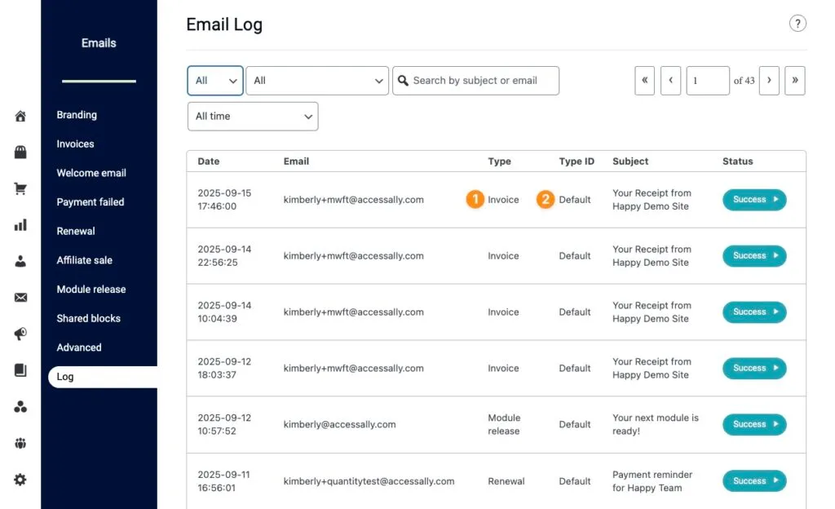Image resolution: width=835 pixels, height=509 pixels.
Task: Jump to the last page of logs
Action: pos(795,81)
